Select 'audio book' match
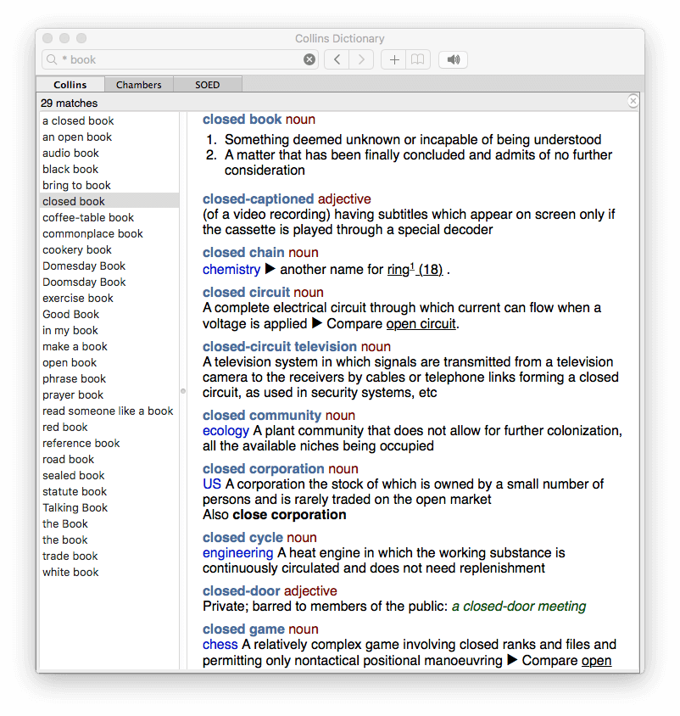Image resolution: width=680 pixels, height=716 pixels. point(109,153)
